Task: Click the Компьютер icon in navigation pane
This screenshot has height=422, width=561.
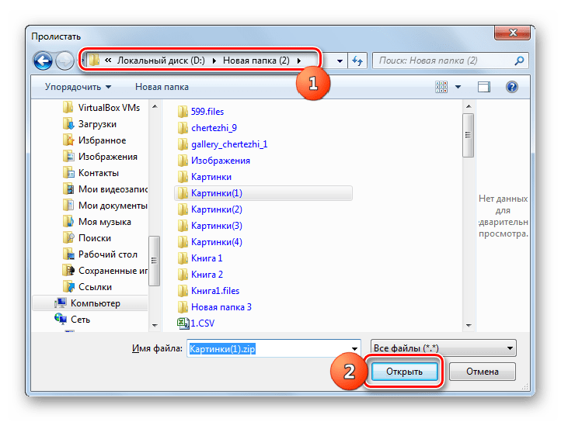Action: (61, 303)
